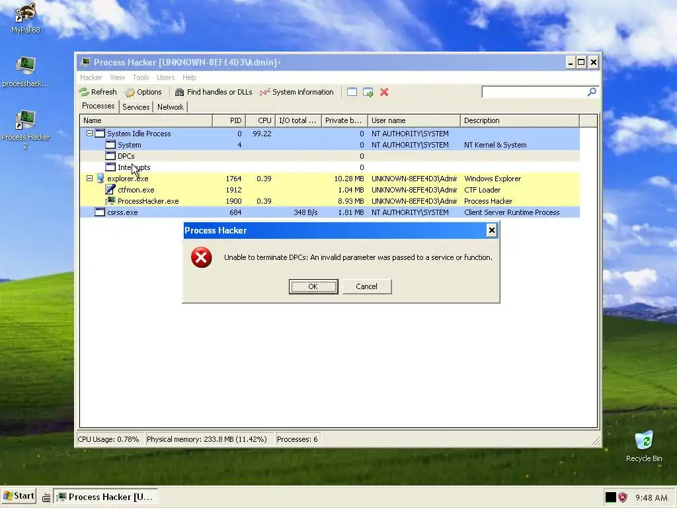Click the find window and thread icon
The height and width of the screenshot is (508, 677).
pos(368,92)
